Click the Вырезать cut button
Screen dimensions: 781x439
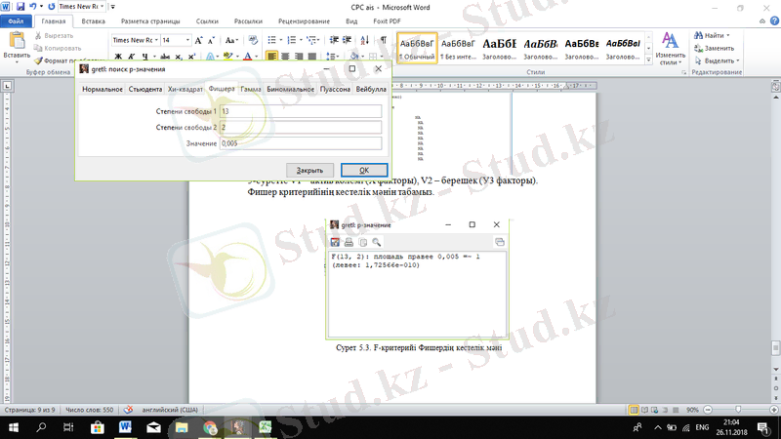(61, 35)
